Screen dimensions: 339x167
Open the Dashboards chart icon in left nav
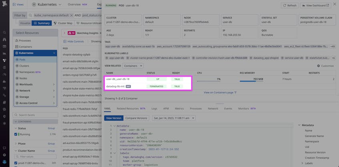4,53
